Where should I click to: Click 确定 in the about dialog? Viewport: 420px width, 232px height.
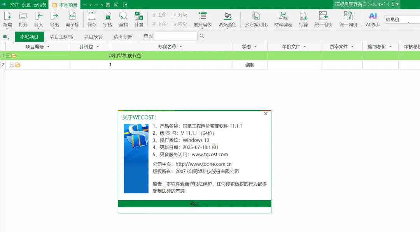pos(194,204)
